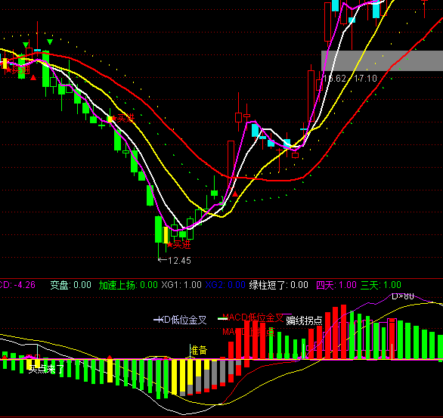Click the 买点来了 signal text

(x=47, y=369)
